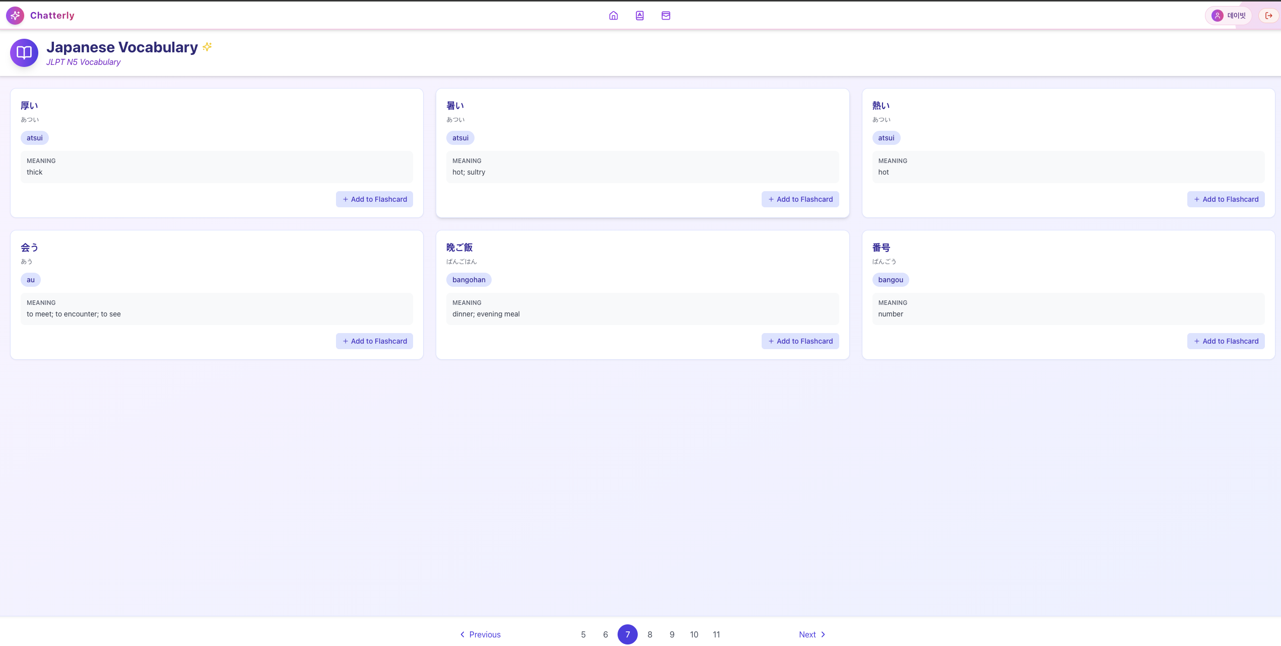Screen dimensions: 1281x646
Task: Go to the Previous page
Action: pos(480,634)
